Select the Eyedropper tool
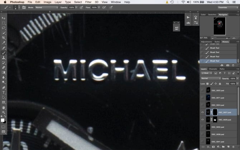The image size is (240, 150). pyautogui.click(x=4, y=43)
